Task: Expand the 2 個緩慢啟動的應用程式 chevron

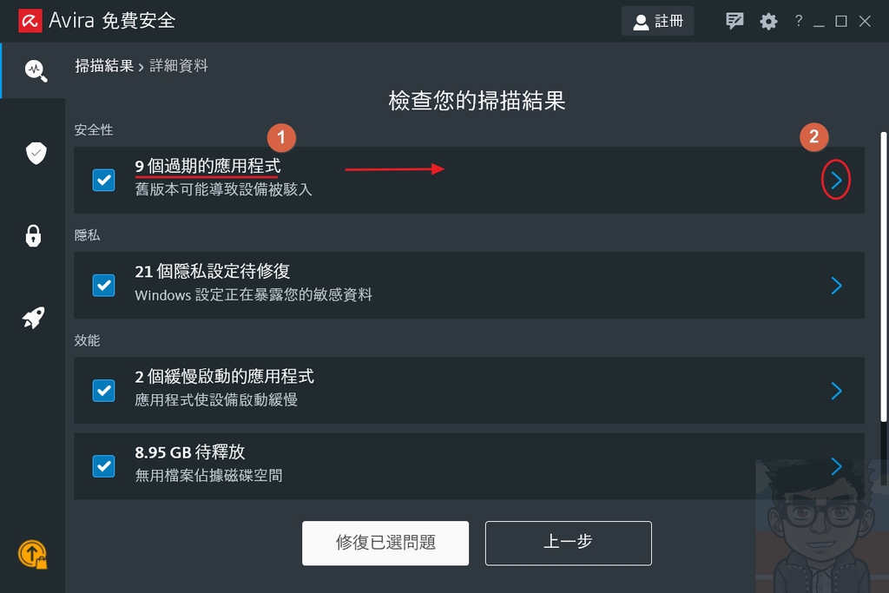Action: coord(836,391)
